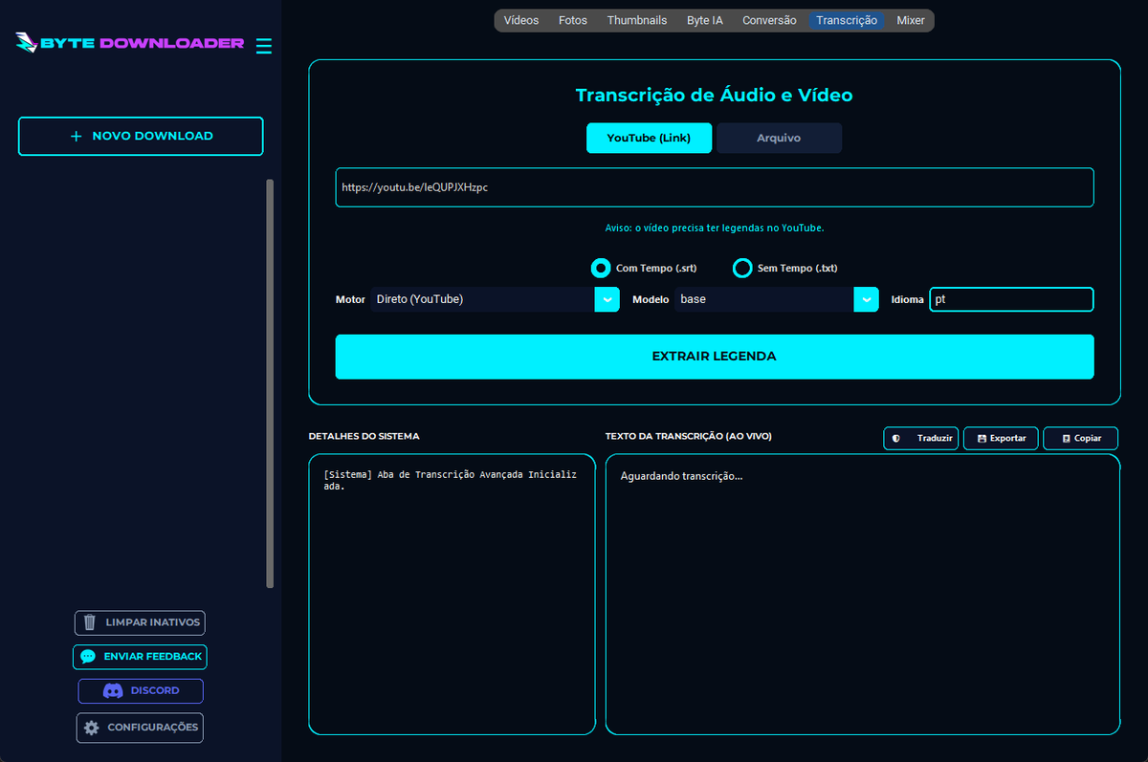Click the "Motor" field label
Screen dimensions: 1148x762
point(350,299)
